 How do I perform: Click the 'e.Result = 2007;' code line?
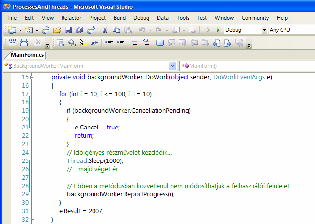pos(81,211)
